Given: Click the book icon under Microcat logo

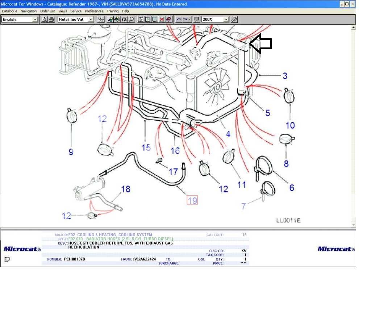Looking at the screenshot, I should [7, 259].
